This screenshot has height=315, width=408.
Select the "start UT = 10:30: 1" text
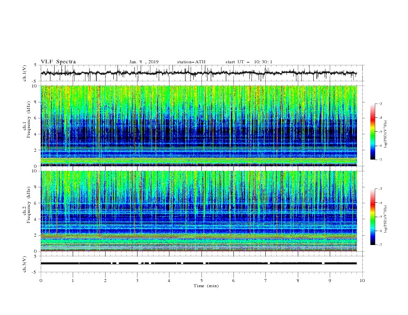click(249, 62)
